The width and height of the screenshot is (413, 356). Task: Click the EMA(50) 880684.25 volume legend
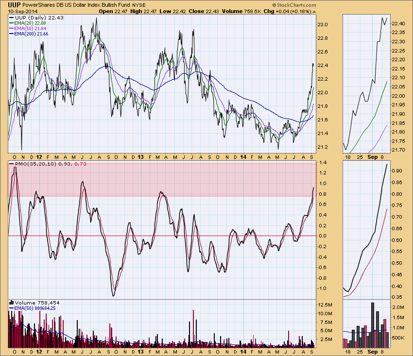point(32,308)
